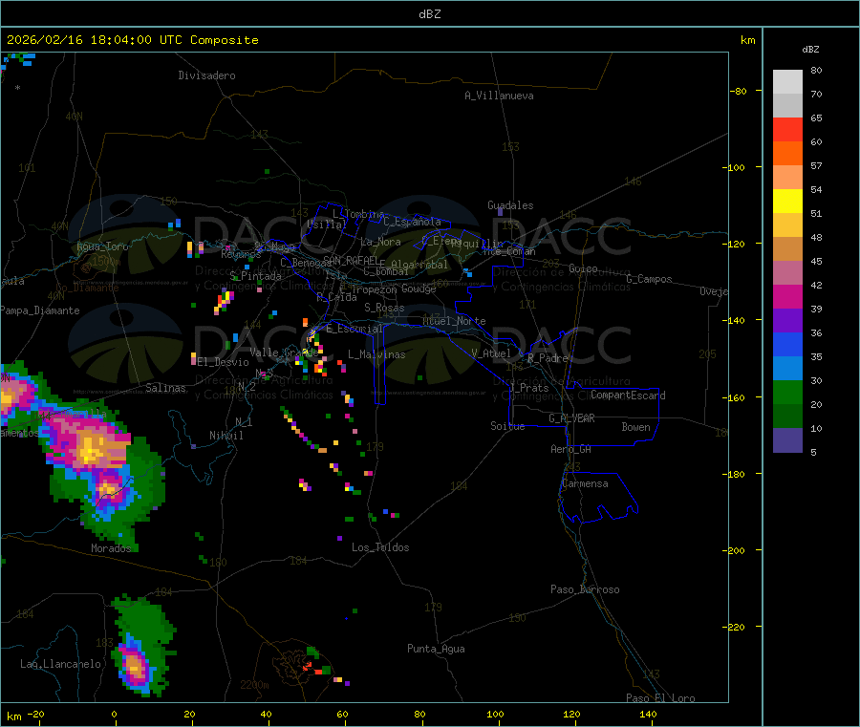Click the Paso_El_Loro map label
The width and height of the screenshot is (860, 727).
[x=660, y=698]
